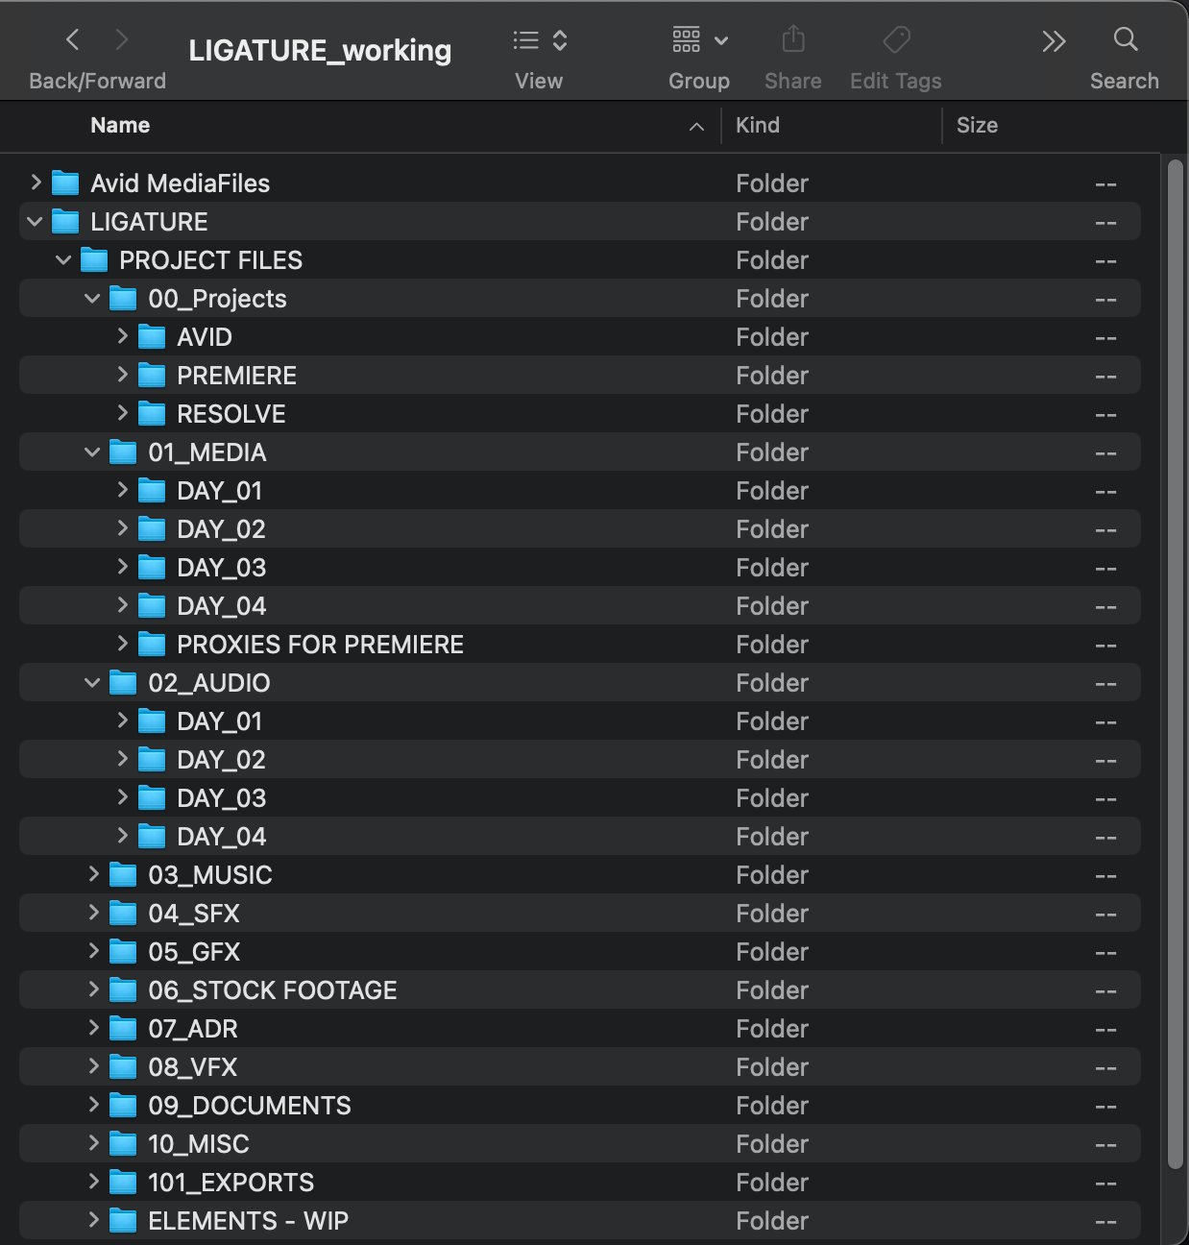
Task: Toggle the sort direction arrow in Name column
Action: click(696, 127)
